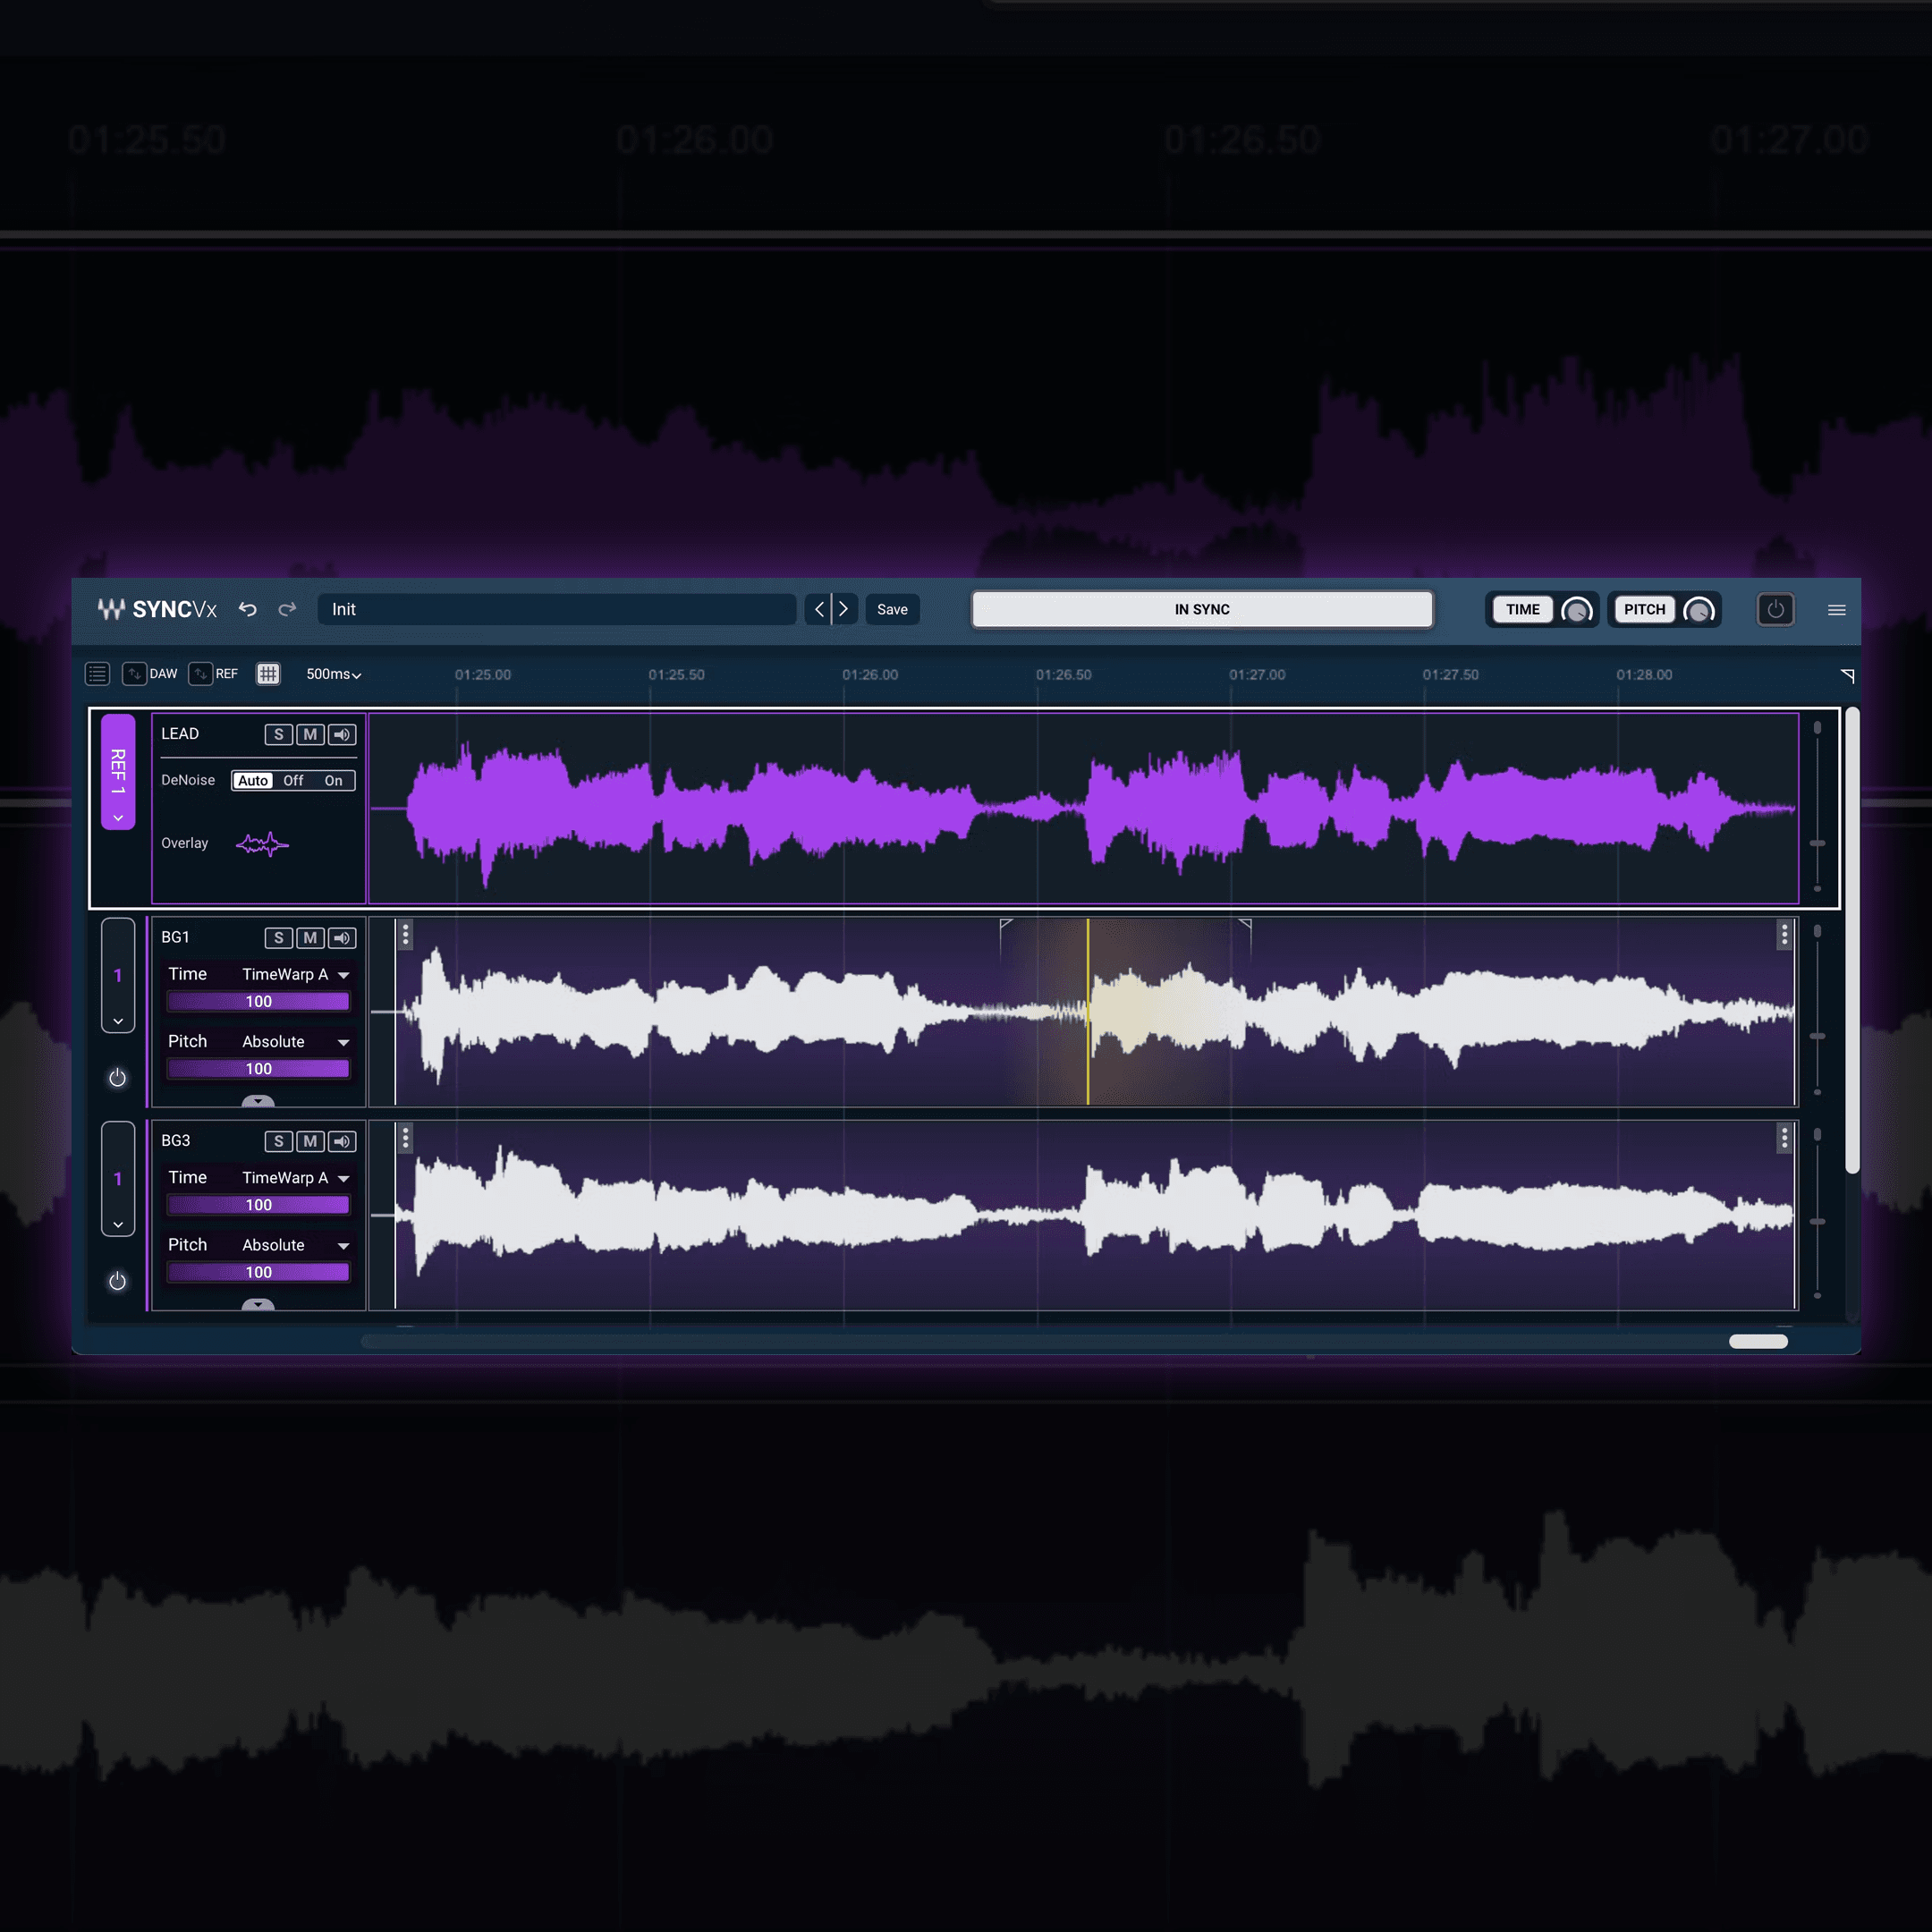
Task: Expand the REF 1 selector chevron
Action: 118,818
